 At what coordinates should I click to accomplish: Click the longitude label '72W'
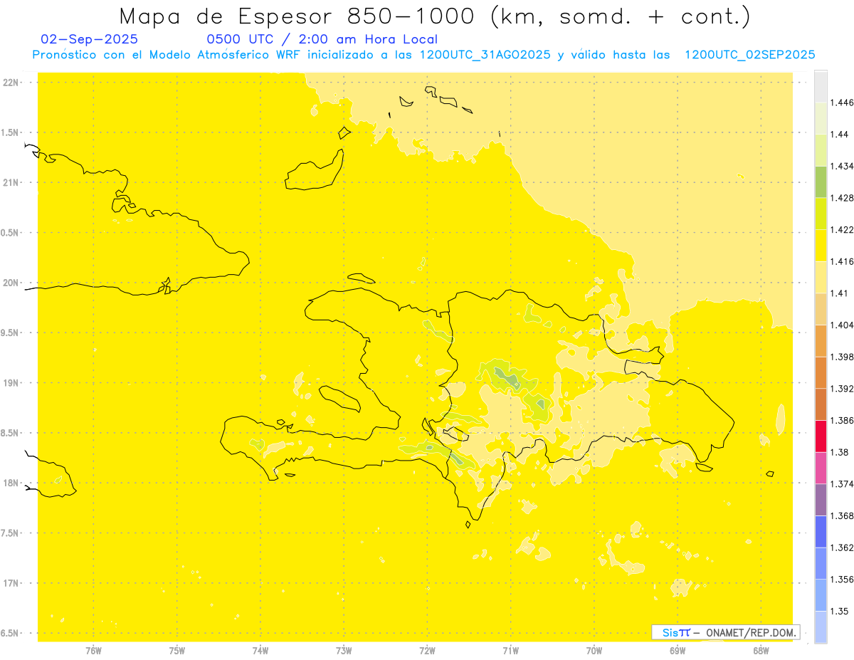(x=427, y=651)
